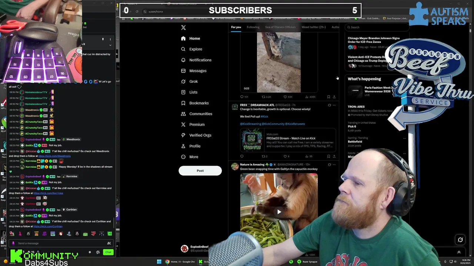Open the More menu in X sidebar
The height and width of the screenshot is (266, 474).
point(189,157)
